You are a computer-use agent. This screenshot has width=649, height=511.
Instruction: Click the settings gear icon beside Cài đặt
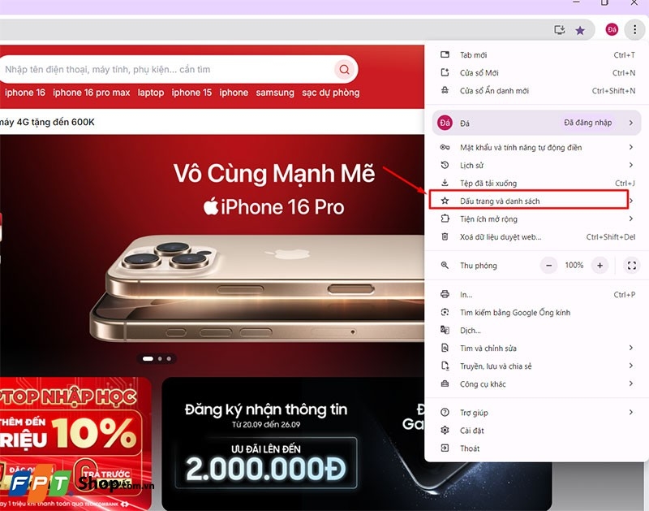[445, 431]
